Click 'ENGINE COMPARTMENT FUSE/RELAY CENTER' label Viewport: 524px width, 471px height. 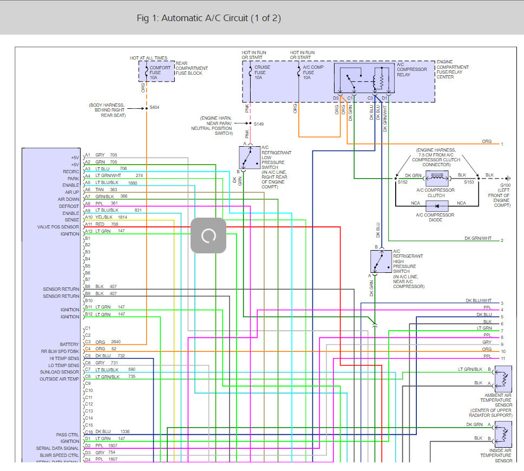(453, 69)
